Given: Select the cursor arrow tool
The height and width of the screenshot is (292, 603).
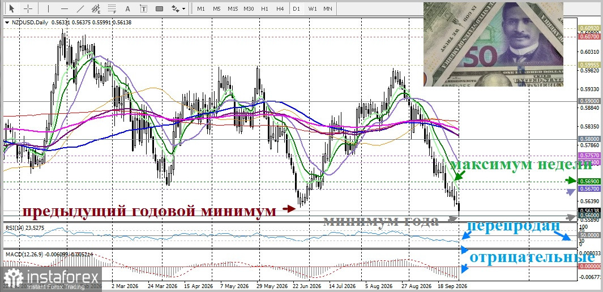Looking at the screenshot, I should 12,8.
